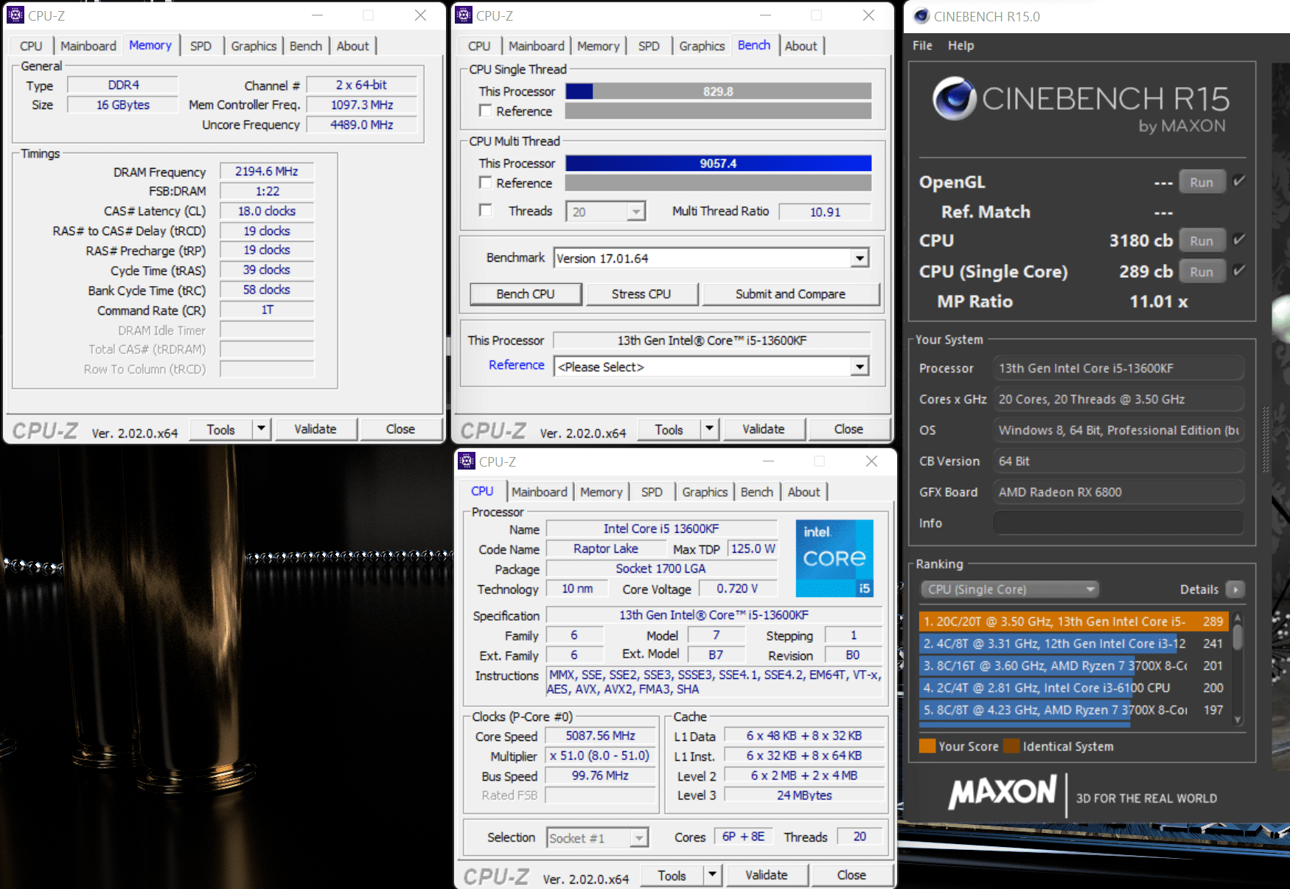Enable Reference checkbox under CPU Single Thread

pyautogui.click(x=485, y=111)
